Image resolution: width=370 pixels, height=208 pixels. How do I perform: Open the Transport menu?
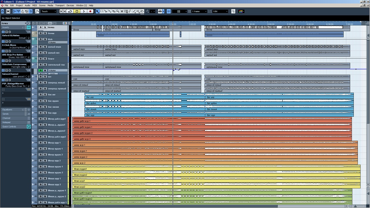[60, 5]
